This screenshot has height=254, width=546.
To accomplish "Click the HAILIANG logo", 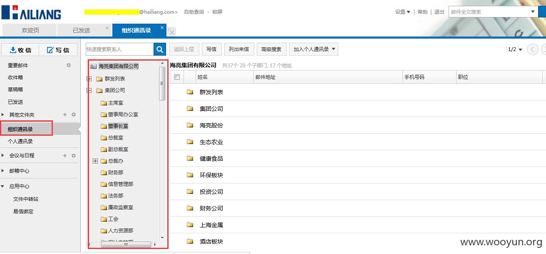I will click(31, 13).
